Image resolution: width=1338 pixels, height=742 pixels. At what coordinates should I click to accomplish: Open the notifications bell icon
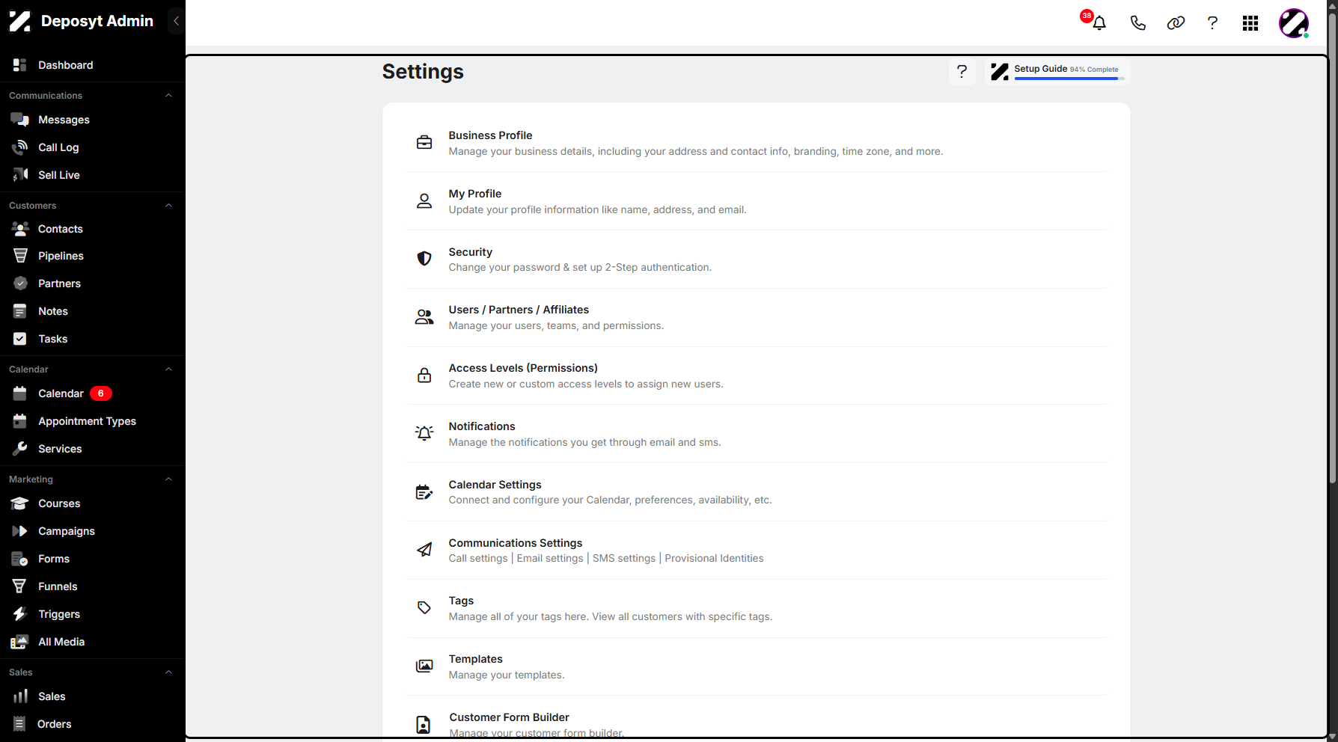click(1099, 23)
